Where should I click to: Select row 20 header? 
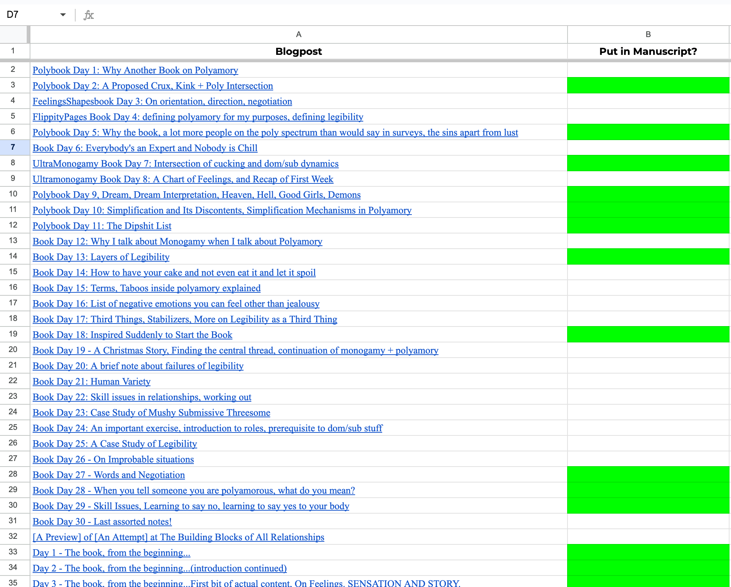coord(13,350)
